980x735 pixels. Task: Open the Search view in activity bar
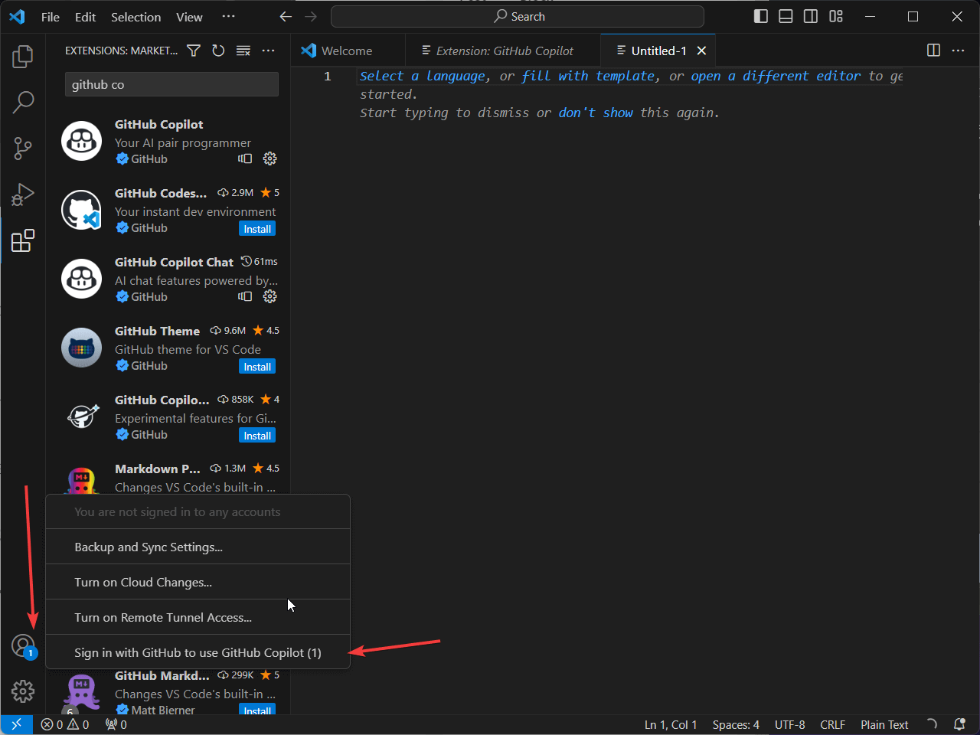(x=23, y=102)
